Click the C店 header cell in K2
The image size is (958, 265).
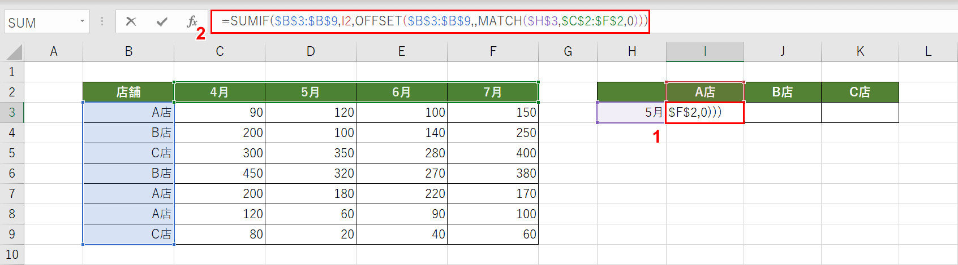860,92
